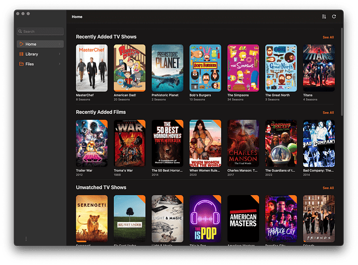The height and width of the screenshot is (265, 358).
Task: Expand the Home chevron in sidebar
Action: tap(60, 44)
